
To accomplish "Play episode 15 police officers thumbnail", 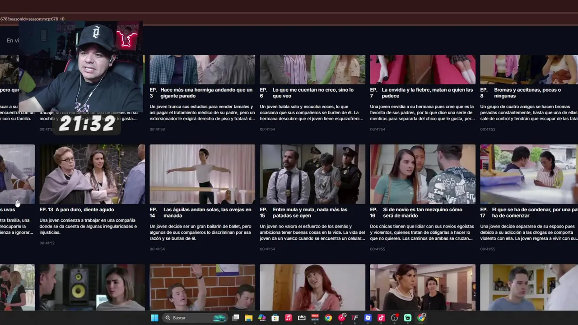I will (312, 174).
